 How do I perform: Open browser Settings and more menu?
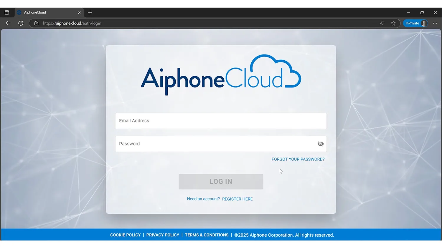point(435,23)
